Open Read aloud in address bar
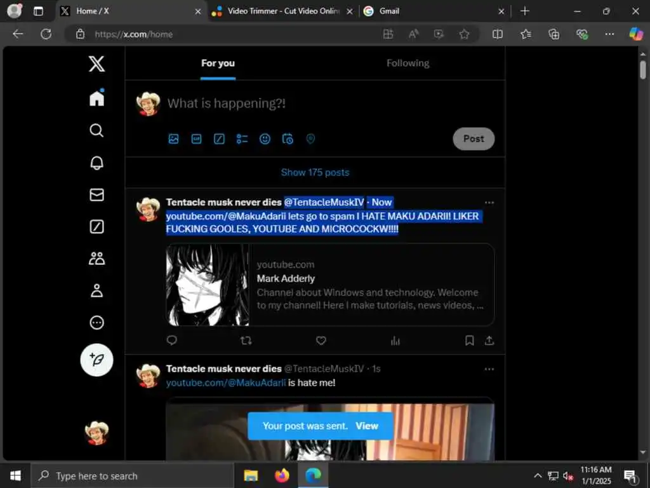Image resolution: width=650 pixels, height=488 pixels. coord(413,34)
